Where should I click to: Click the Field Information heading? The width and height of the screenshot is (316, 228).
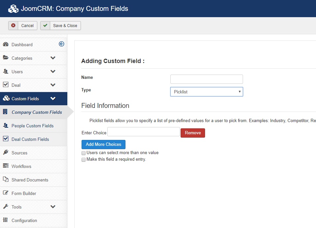tap(105, 106)
